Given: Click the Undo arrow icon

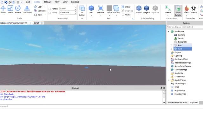Looking at the screenshot, I should (x=6, y=2).
